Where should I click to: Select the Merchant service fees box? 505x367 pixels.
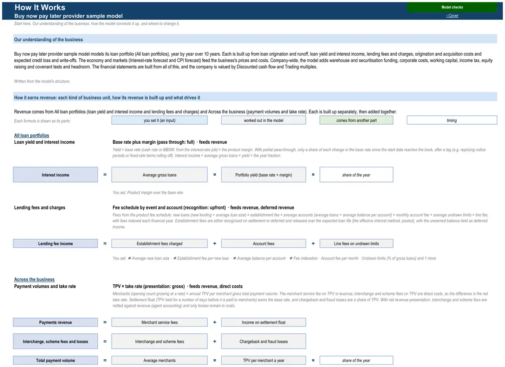point(159,322)
